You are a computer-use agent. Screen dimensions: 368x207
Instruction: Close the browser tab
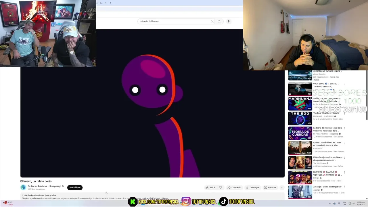(105, 3)
